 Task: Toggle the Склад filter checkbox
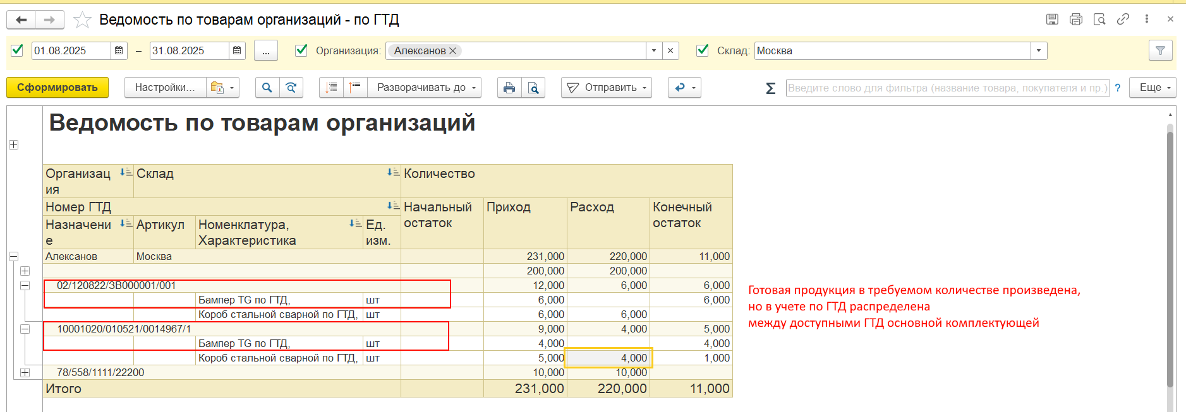[702, 50]
